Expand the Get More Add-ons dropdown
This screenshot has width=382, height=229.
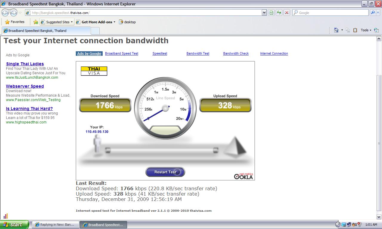pos(114,22)
